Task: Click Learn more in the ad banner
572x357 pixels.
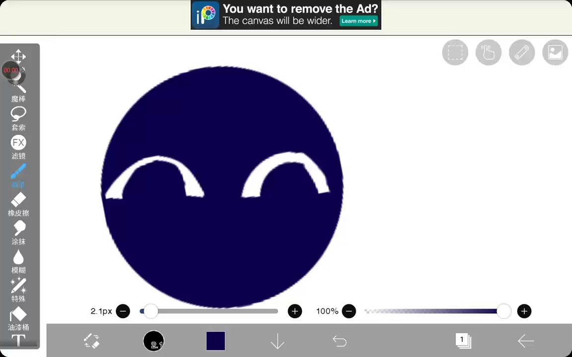Action: 358,21
